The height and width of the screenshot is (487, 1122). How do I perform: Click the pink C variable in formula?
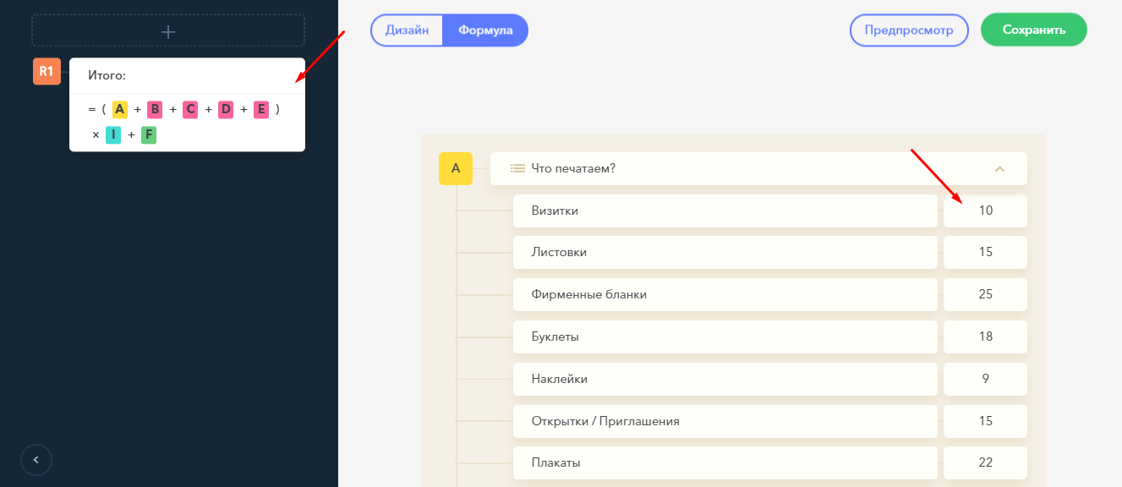click(190, 109)
